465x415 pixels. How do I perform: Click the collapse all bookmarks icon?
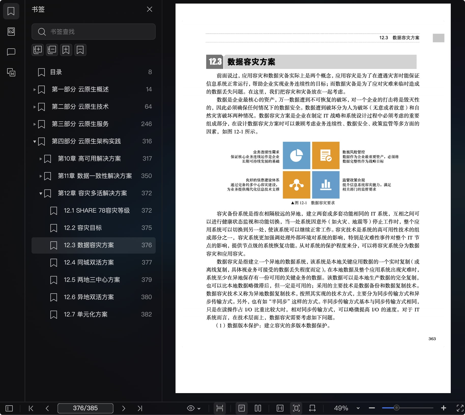pyautogui.click(x=52, y=50)
